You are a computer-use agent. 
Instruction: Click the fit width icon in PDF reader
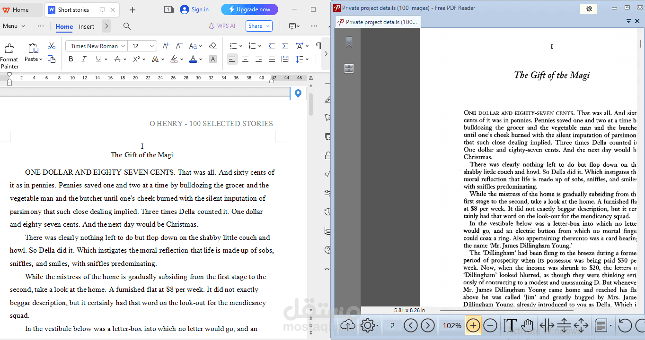[x=547, y=325]
